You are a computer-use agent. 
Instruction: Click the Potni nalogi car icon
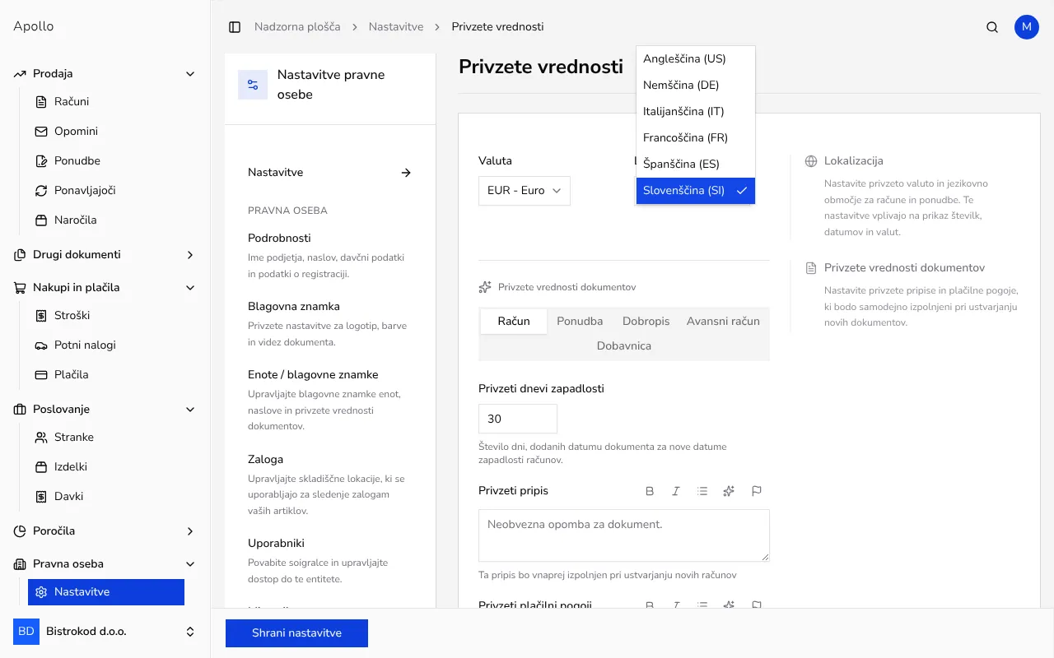(41, 345)
